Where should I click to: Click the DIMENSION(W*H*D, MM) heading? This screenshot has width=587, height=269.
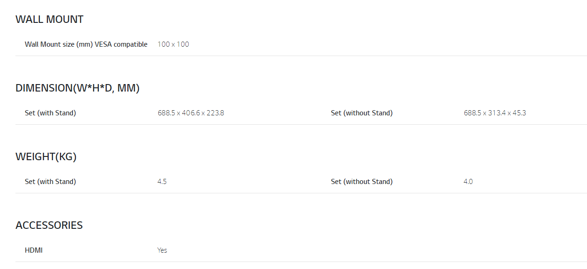pyautogui.click(x=78, y=88)
